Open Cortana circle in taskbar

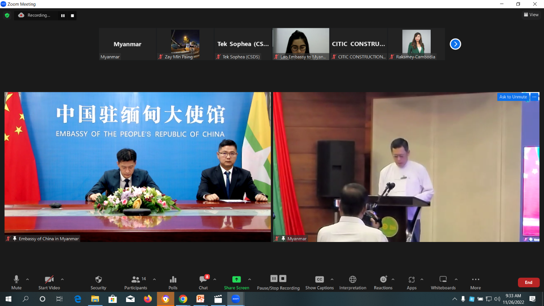42,299
